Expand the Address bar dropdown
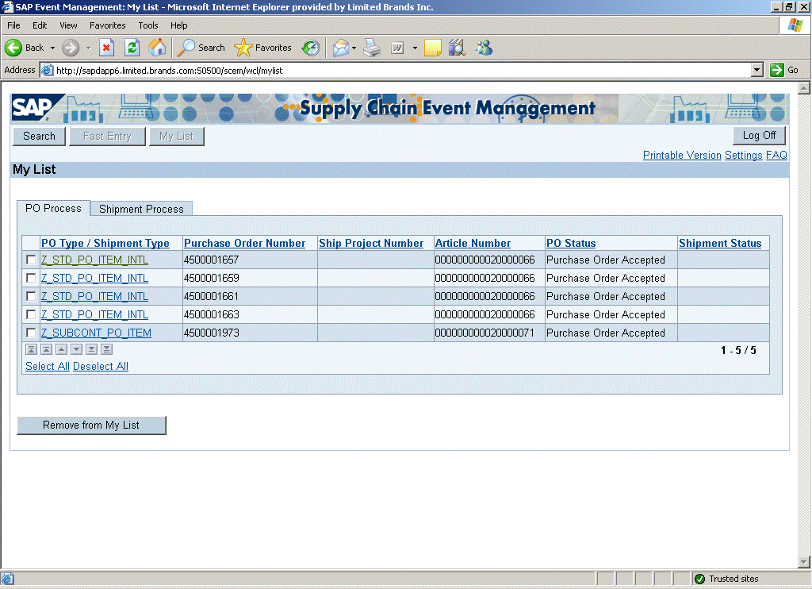This screenshot has height=589, width=812. point(757,70)
